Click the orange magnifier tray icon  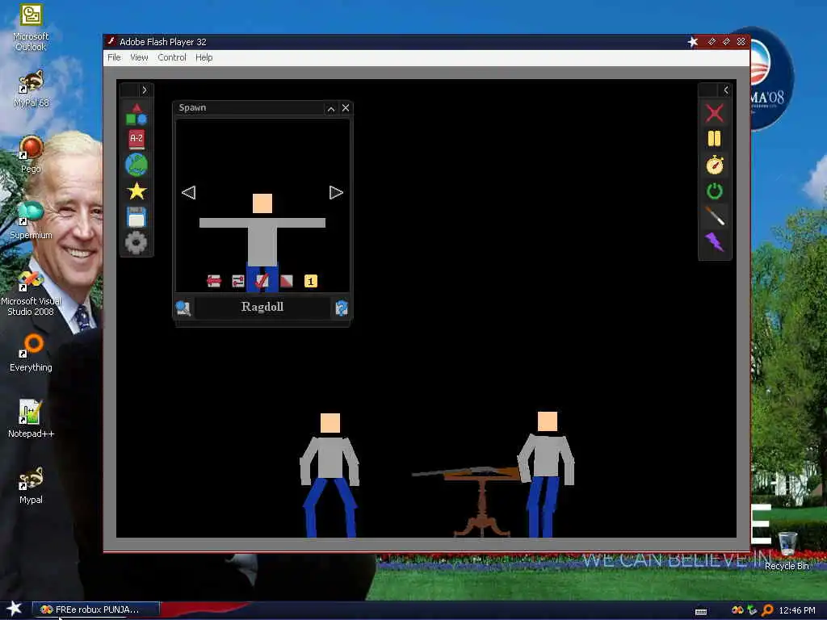point(767,610)
